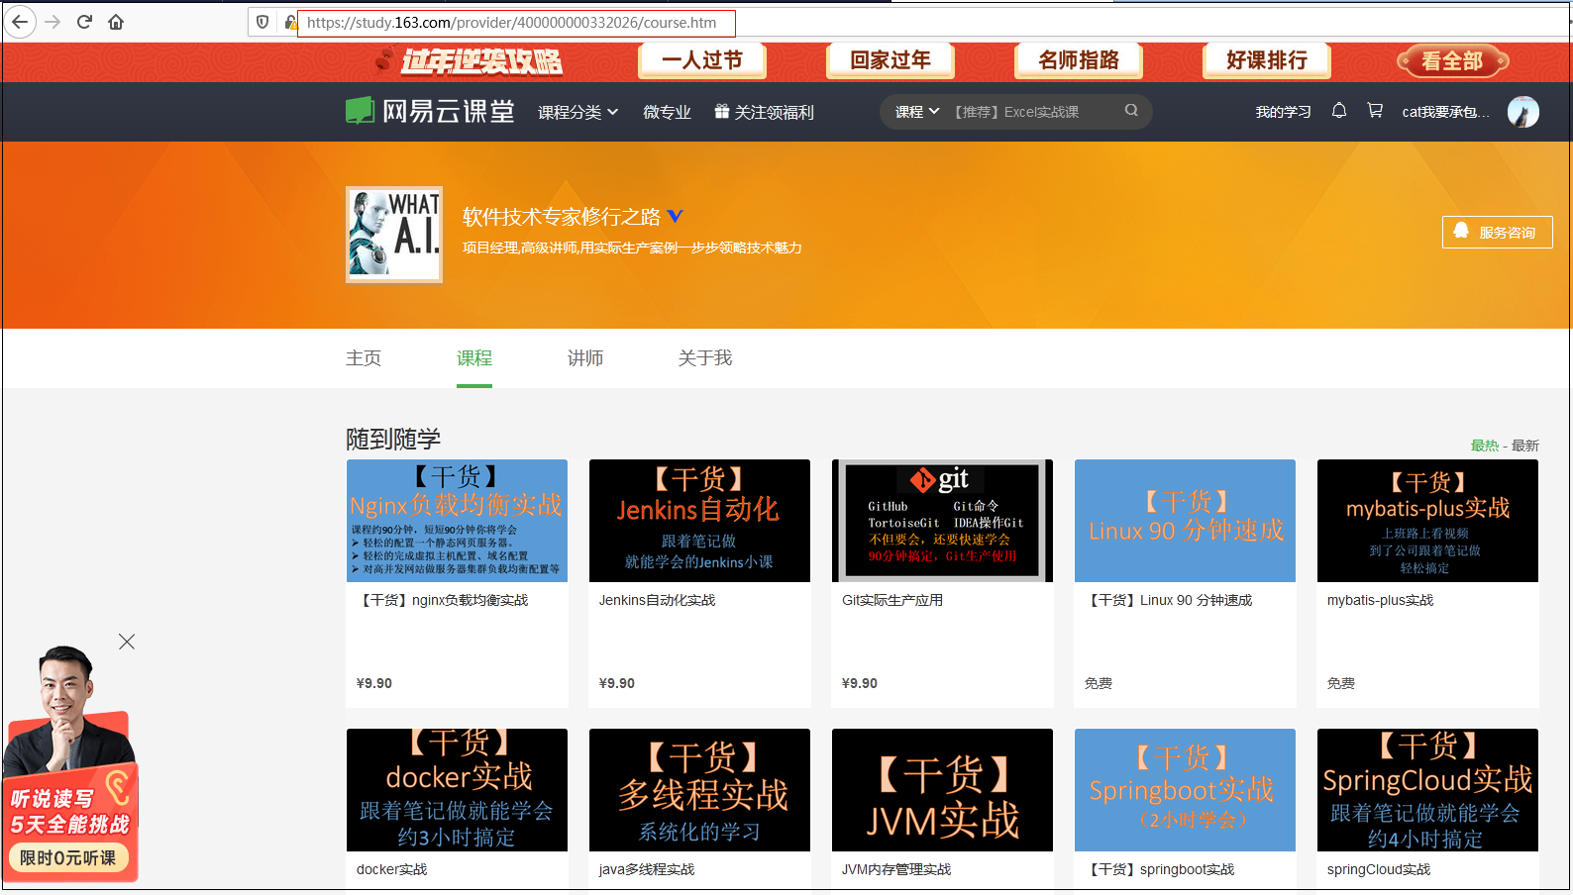Open Linux 90 分钟速成 thumbnail
The width and height of the screenshot is (1573, 895).
pyautogui.click(x=1185, y=521)
